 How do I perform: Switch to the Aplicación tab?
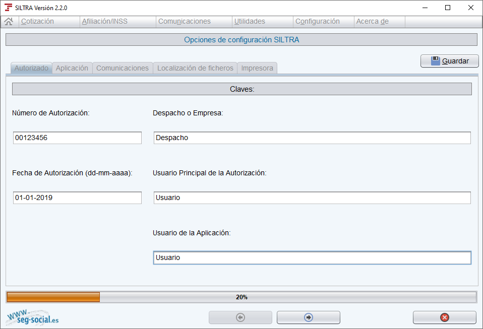(72, 68)
